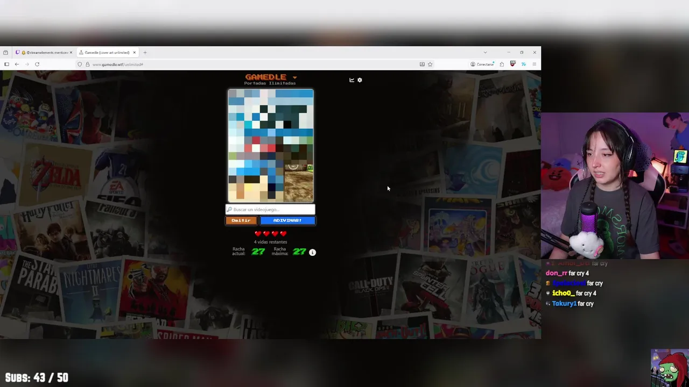Viewport: 689px width, 387px height.
Task: Click the address bar icon left of the star
Action: [x=422, y=64]
